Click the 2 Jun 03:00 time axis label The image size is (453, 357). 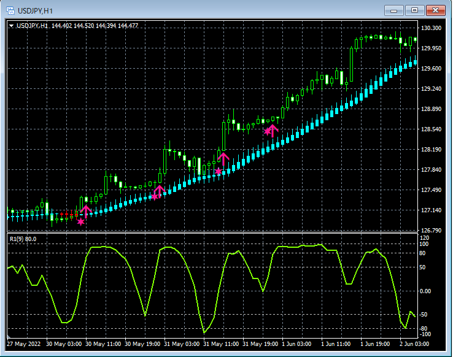pyautogui.click(x=414, y=344)
